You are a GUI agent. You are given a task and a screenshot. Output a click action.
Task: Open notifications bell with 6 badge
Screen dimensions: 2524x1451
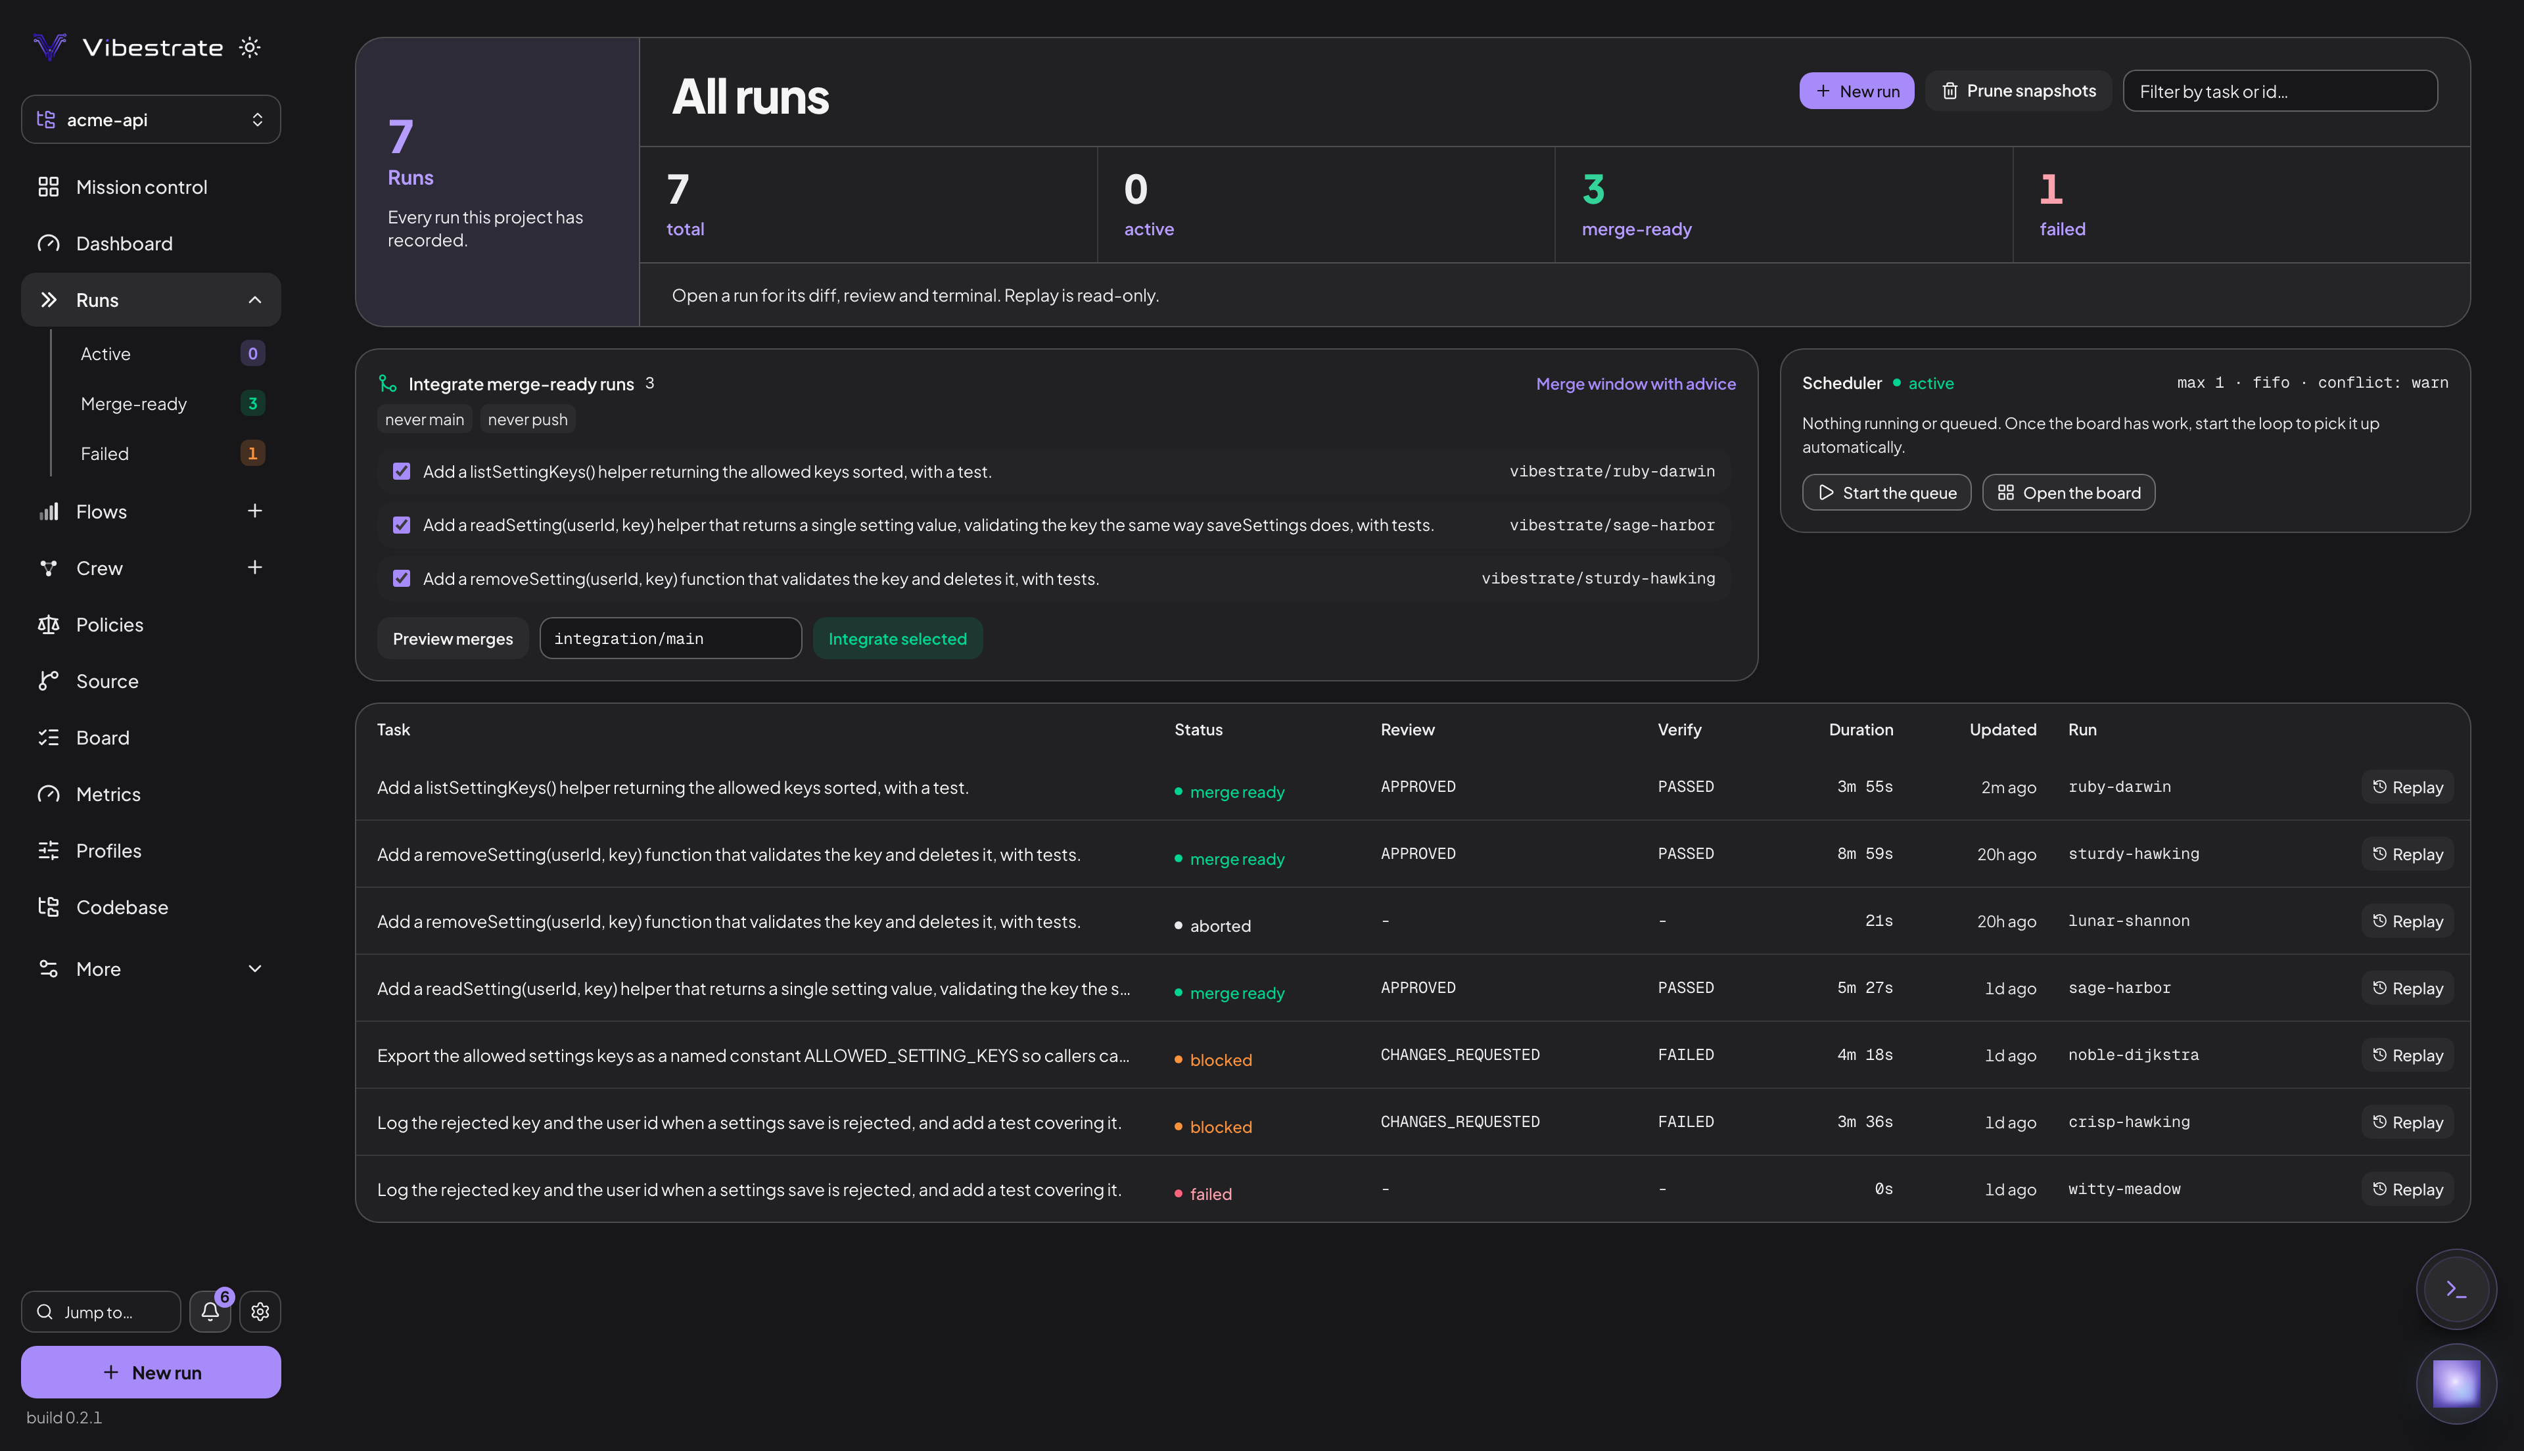(210, 1312)
